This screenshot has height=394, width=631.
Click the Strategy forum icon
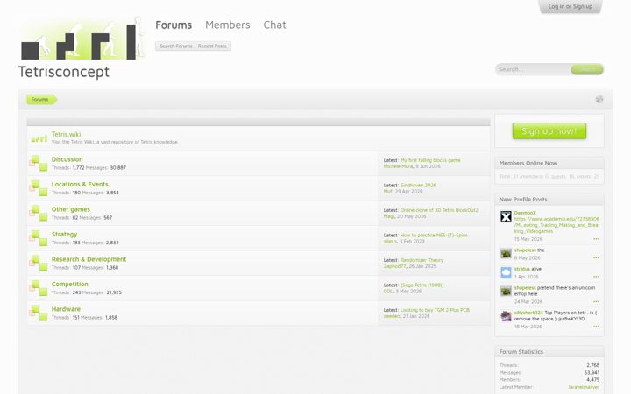tap(39, 238)
